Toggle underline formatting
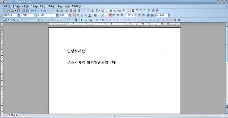Viewport: 228px width, 118px height. [x=82, y=15]
